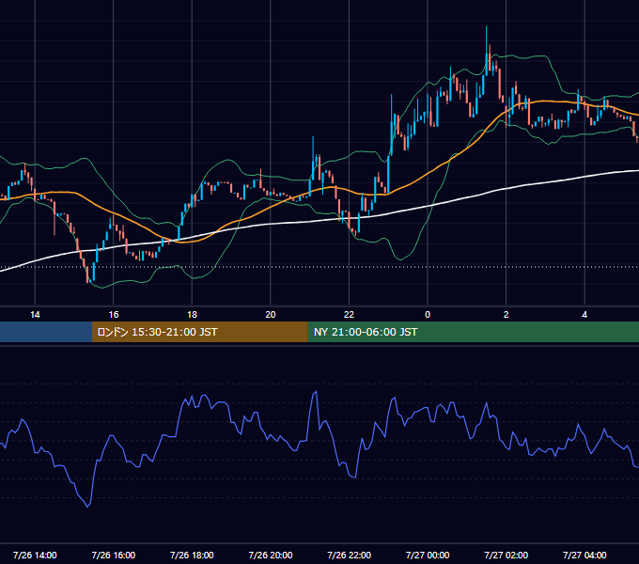Click the 7/27 00:00 time label
The height and width of the screenshot is (564, 639).
point(428,555)
